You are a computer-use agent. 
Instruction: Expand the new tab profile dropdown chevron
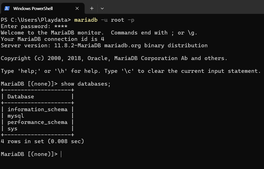pos(102,8)
